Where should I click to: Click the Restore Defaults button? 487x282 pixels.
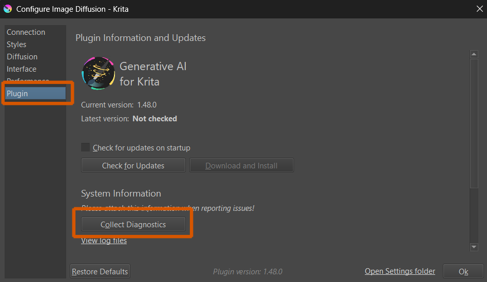pos(100,271)
